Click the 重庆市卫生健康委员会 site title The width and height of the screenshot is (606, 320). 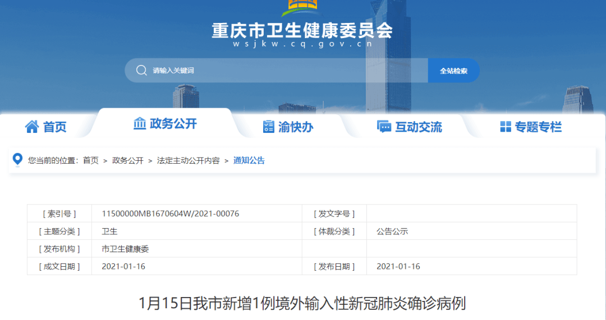[302, 30]
